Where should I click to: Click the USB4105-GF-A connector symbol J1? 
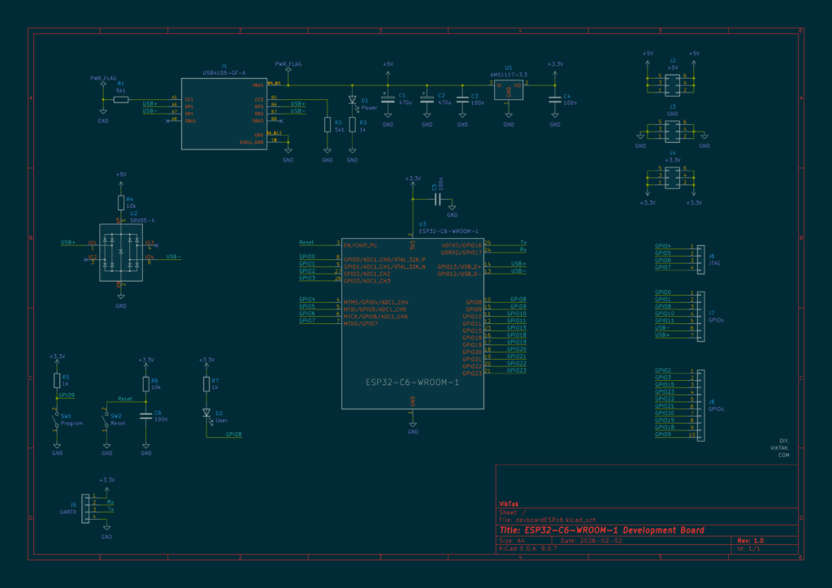(224, 114)
